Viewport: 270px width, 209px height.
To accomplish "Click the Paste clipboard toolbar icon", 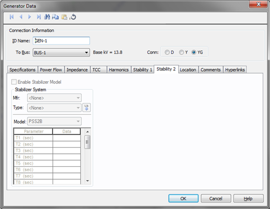I will tap(65, 17).
